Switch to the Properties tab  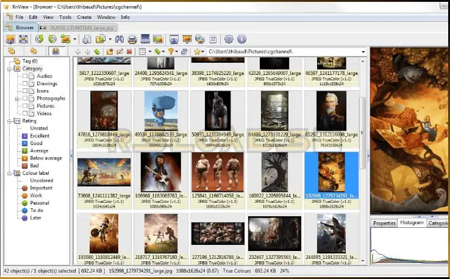[384, 223]
